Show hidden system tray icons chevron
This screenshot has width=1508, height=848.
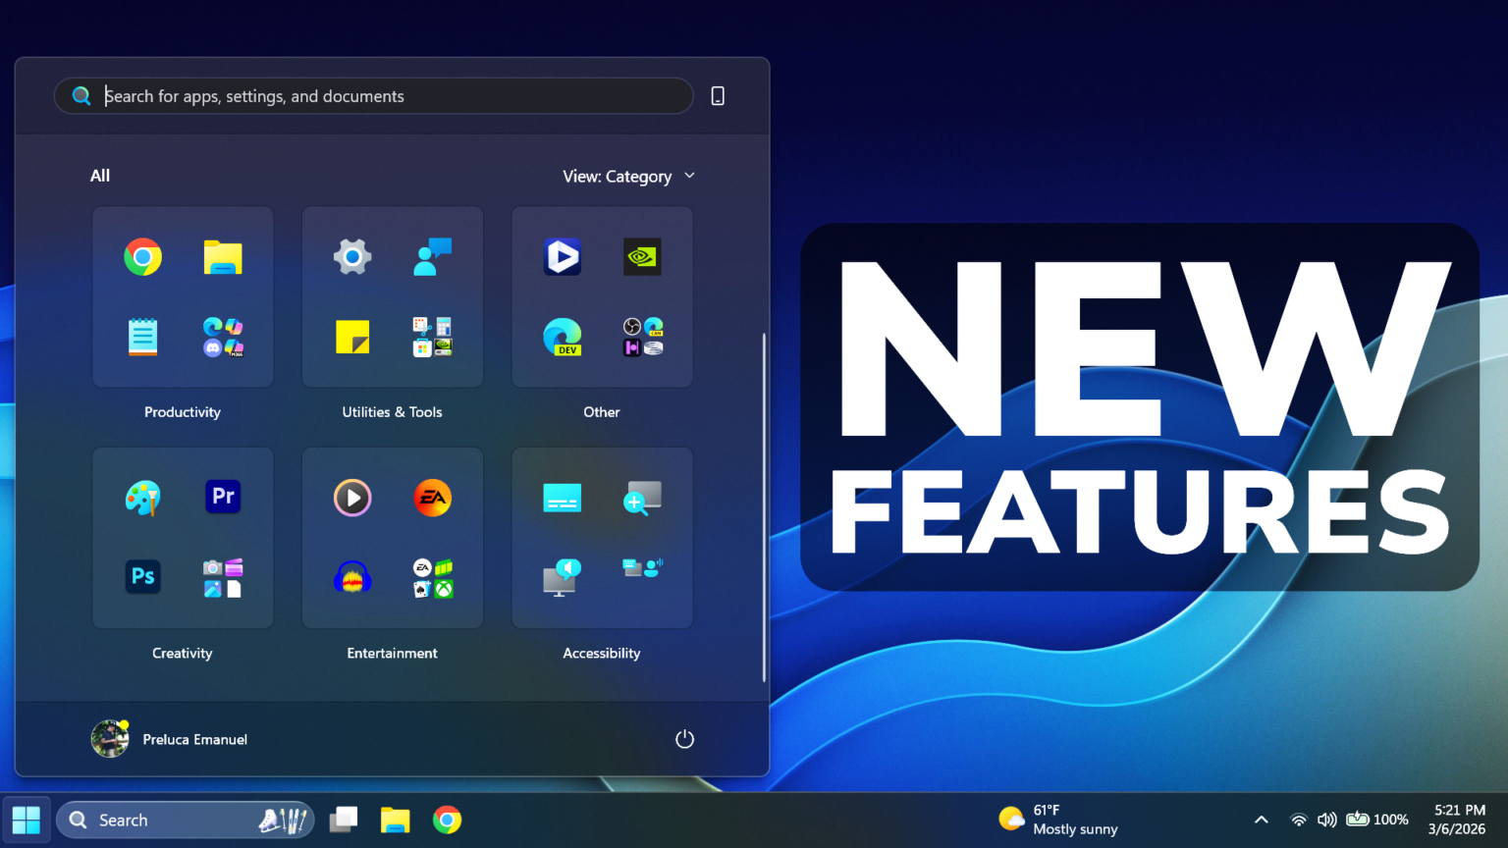point(1262,820)
